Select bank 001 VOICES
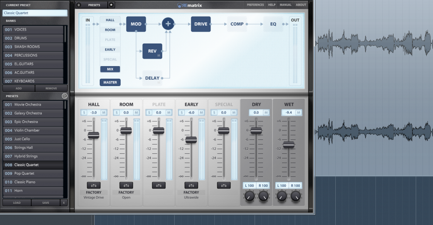433x225 pixels. coord(33,29)
